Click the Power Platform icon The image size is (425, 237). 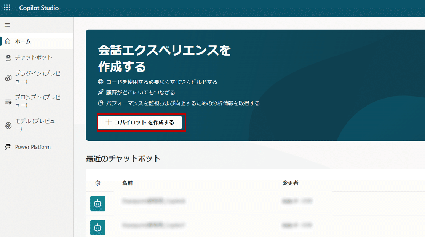tap(8, 147)
